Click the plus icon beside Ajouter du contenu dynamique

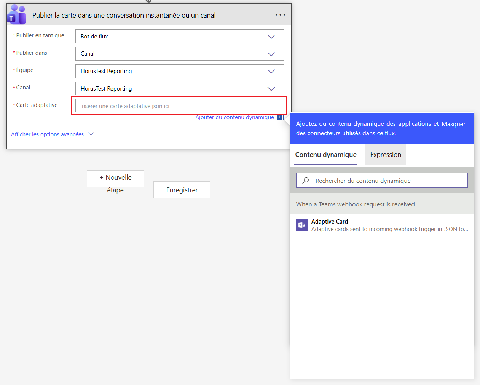[280, 117]
